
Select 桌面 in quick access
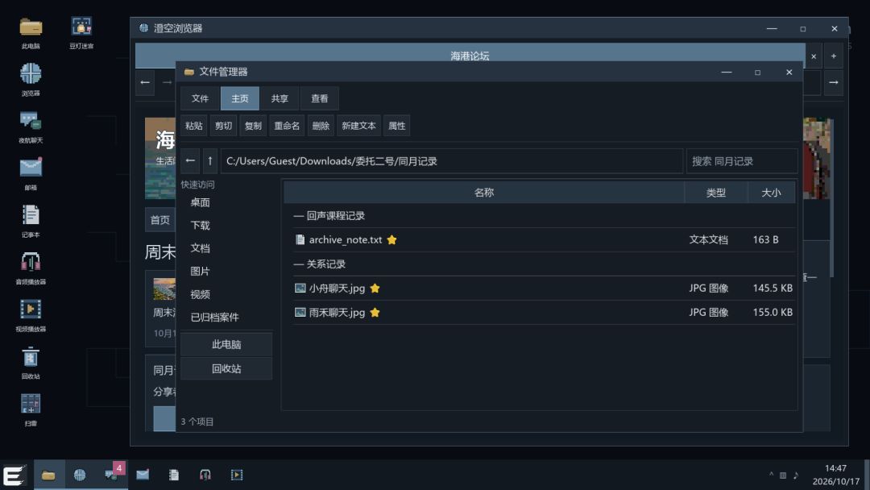click(201, 202)
